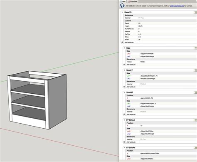Collapse the FFStileRt component section
The height and width of the screenshot is (162, 197).
click(124, 147)
